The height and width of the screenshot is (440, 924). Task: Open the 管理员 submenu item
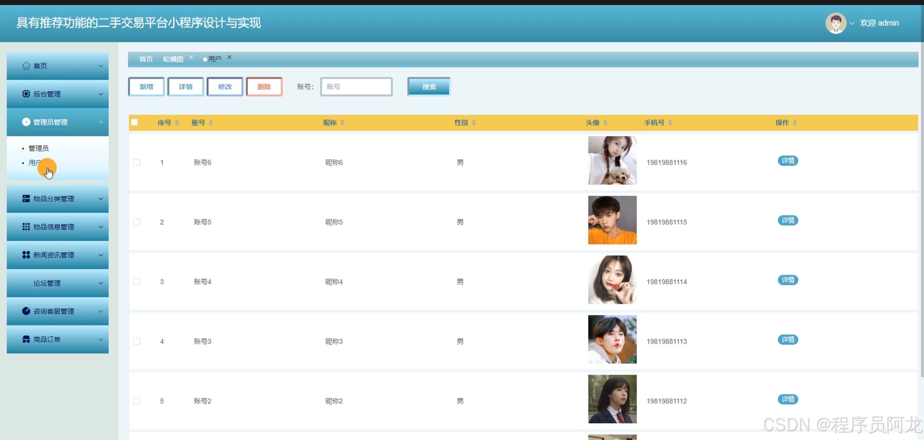(39, 148)
